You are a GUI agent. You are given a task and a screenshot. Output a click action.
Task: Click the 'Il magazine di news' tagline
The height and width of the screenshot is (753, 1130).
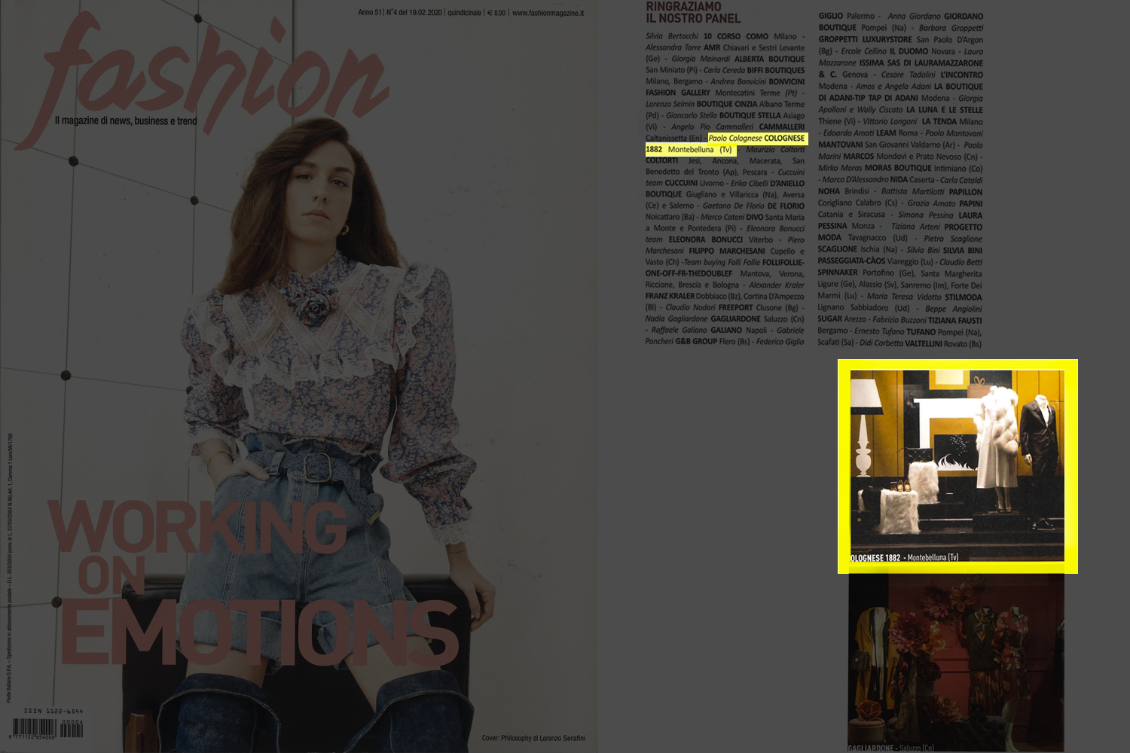(126, 121)
